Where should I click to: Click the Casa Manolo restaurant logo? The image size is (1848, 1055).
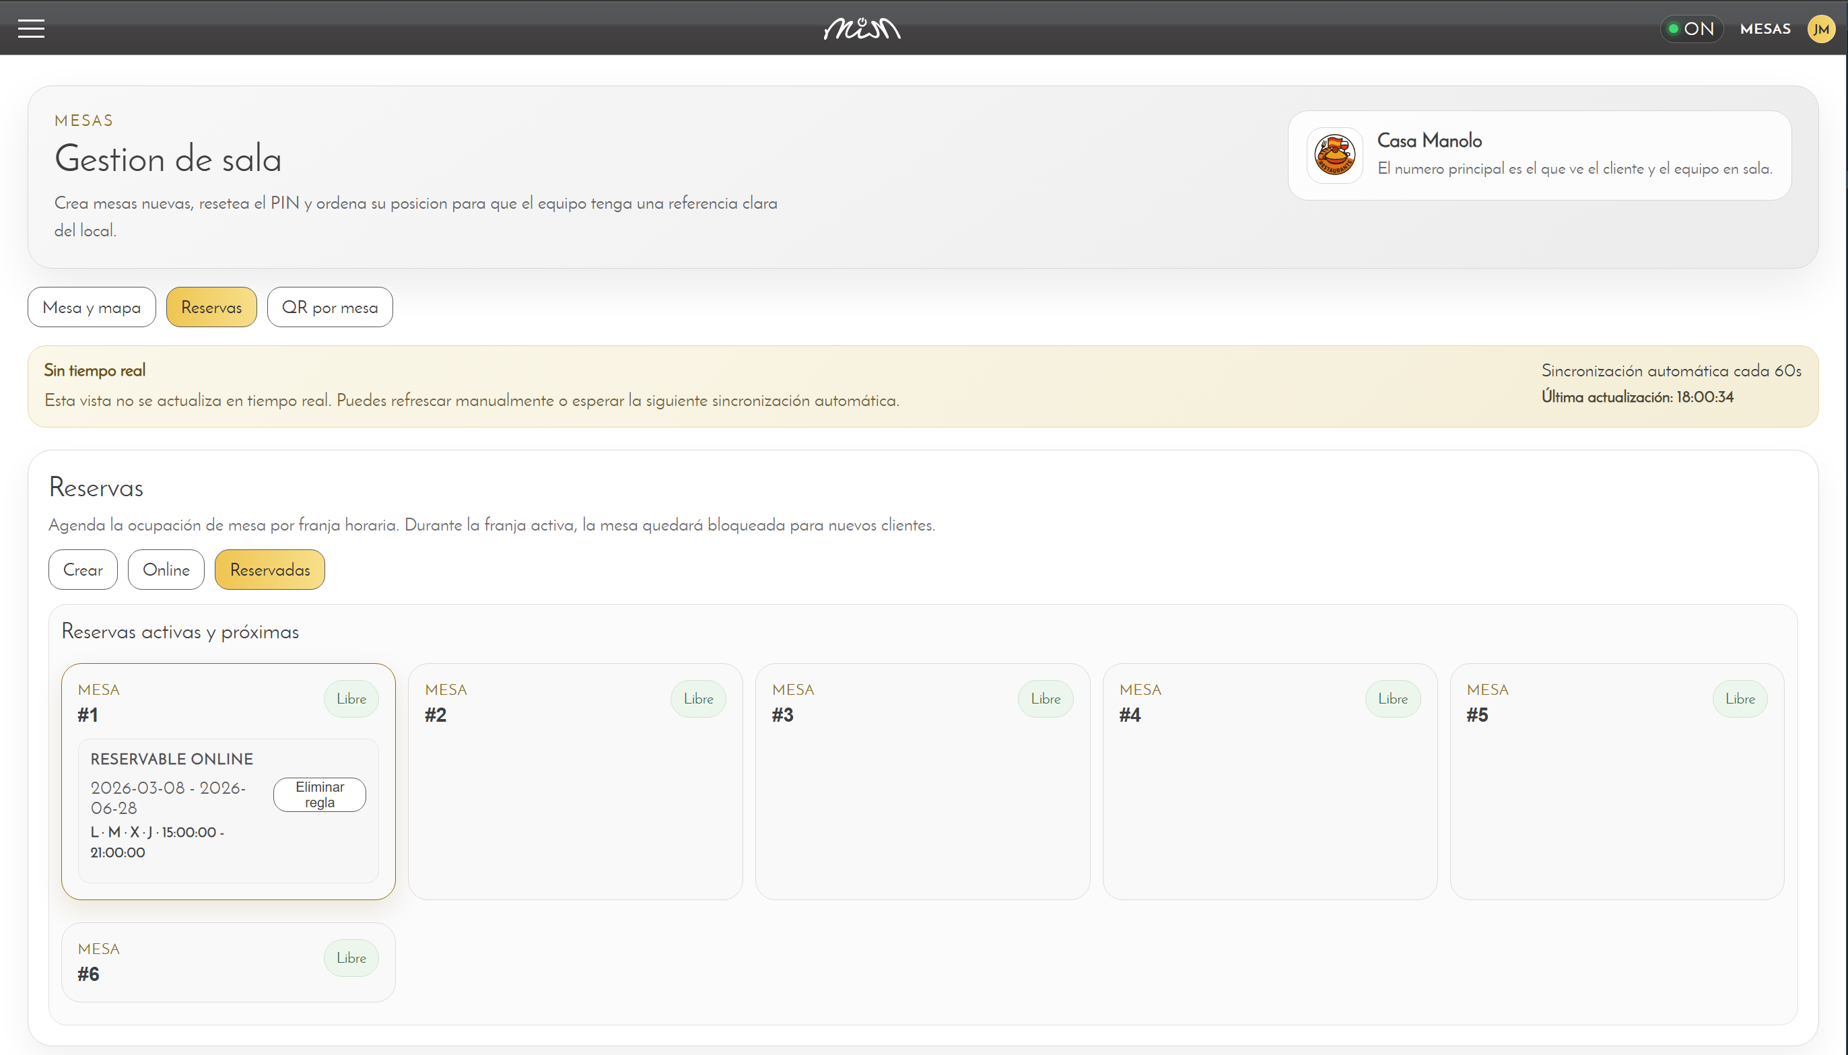tap(1334, 155)
